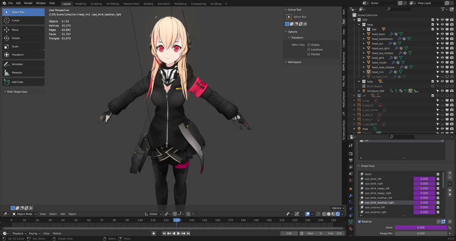The image size is (456, 241).
Task: Enable the Bone Shapes collection checkbox
Action: coord(433,86)
